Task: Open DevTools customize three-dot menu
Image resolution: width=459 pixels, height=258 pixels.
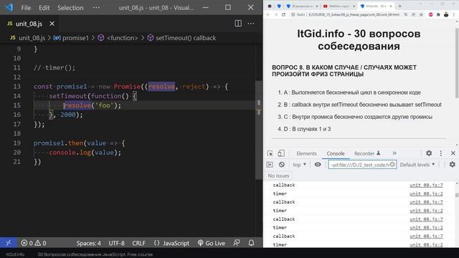Action: 441,153
